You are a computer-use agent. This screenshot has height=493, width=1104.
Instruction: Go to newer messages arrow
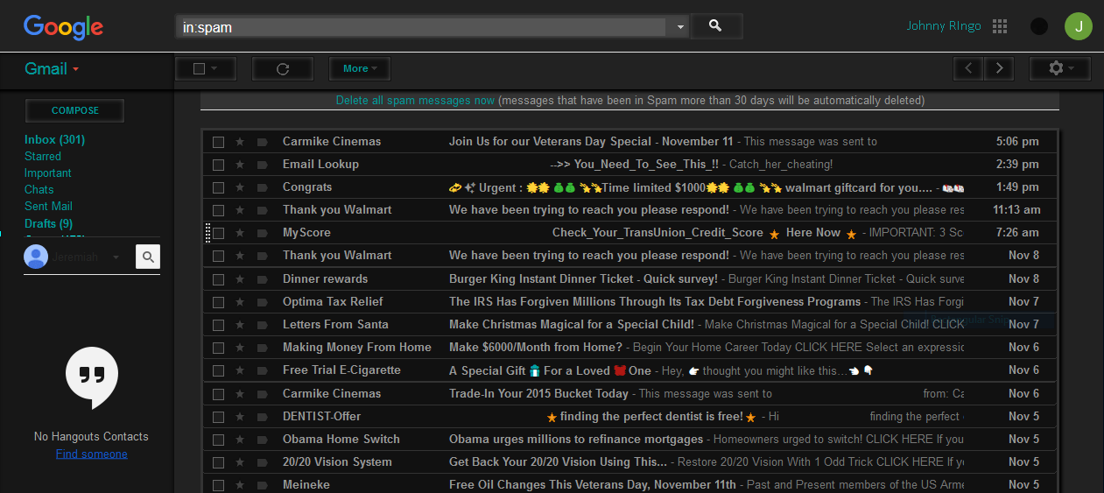[x=968, y=68]
